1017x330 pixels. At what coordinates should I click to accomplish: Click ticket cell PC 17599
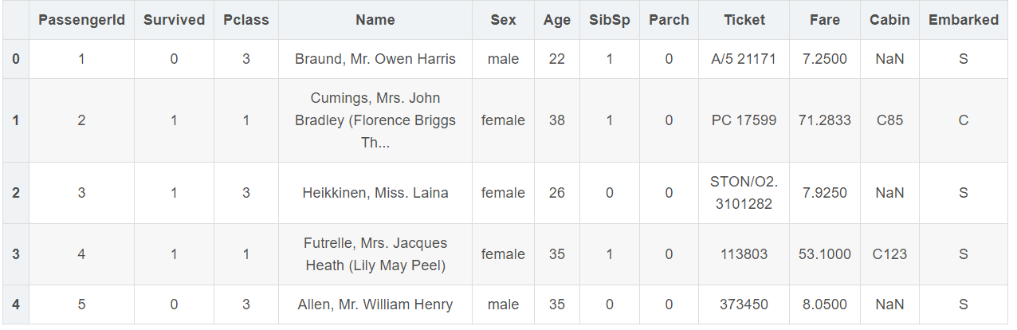point(744,120)
